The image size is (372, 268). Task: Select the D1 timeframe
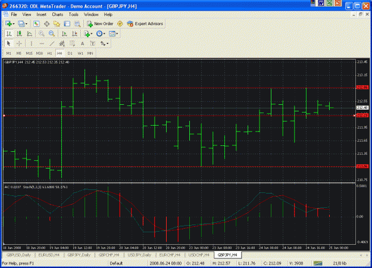click(70, 54)
